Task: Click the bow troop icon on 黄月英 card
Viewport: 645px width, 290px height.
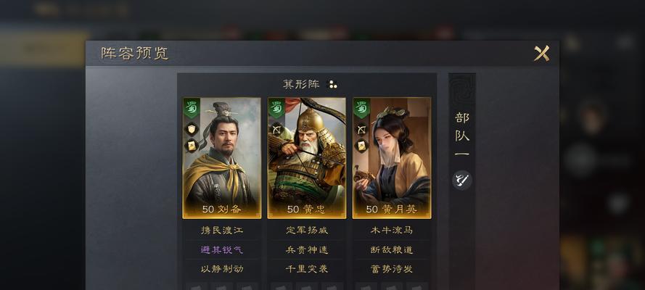Action: (x=361, y=129)
